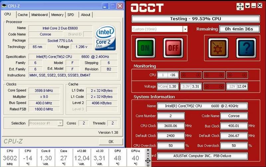
Task: Select the CPU tab in CPU-Z
Action: coord(8,14)
